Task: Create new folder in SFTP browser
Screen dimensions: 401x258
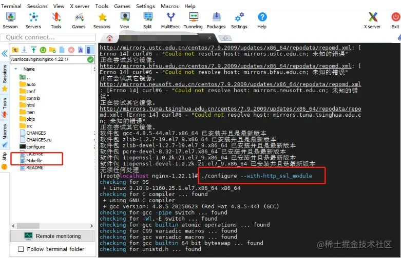Action: click(52, 50)
